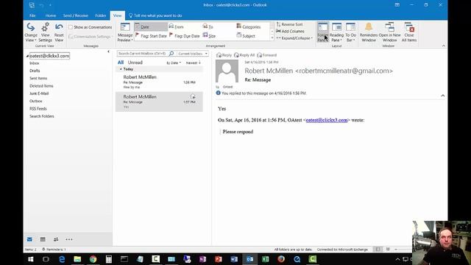Arrange messages by Size
The height and width of the screenshot is (265, 471).
pos(209,36)
